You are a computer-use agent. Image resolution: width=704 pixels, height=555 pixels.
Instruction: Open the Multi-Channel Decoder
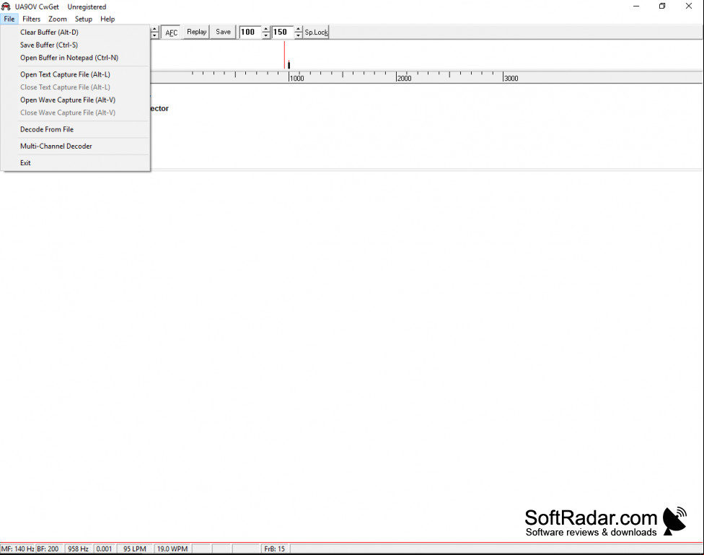coord(75,146)
